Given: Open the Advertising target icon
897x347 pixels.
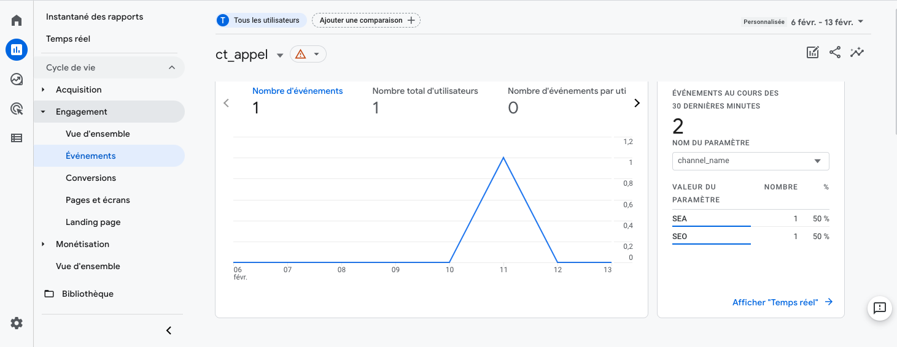Looking at the screenshot, I should coord(17,109).
